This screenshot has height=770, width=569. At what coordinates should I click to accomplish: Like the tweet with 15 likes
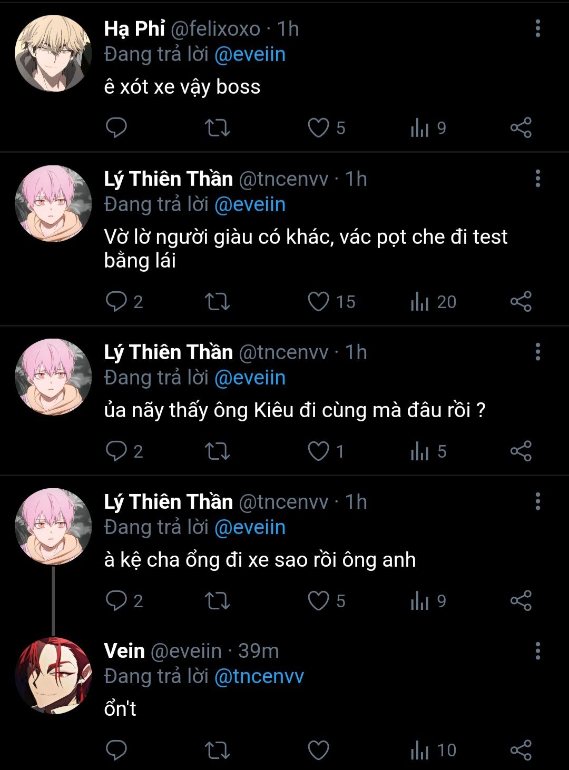318,302
